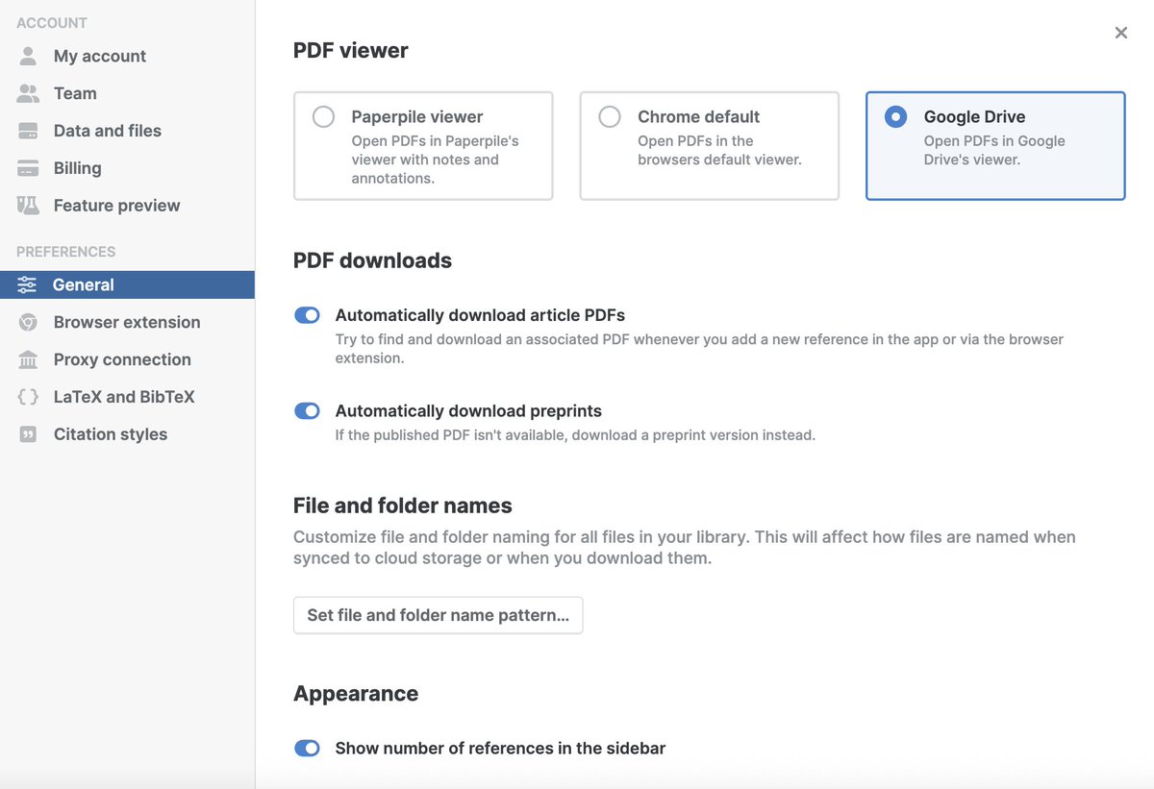Viewport: 1154px width, 789px height.
Task: Close the settings dialog
Action: [1120, 33]
